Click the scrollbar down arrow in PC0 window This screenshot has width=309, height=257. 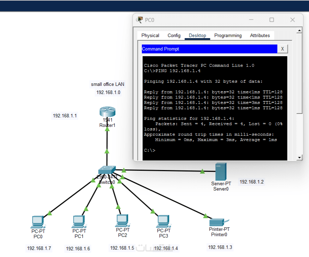[x=299, y=157]
